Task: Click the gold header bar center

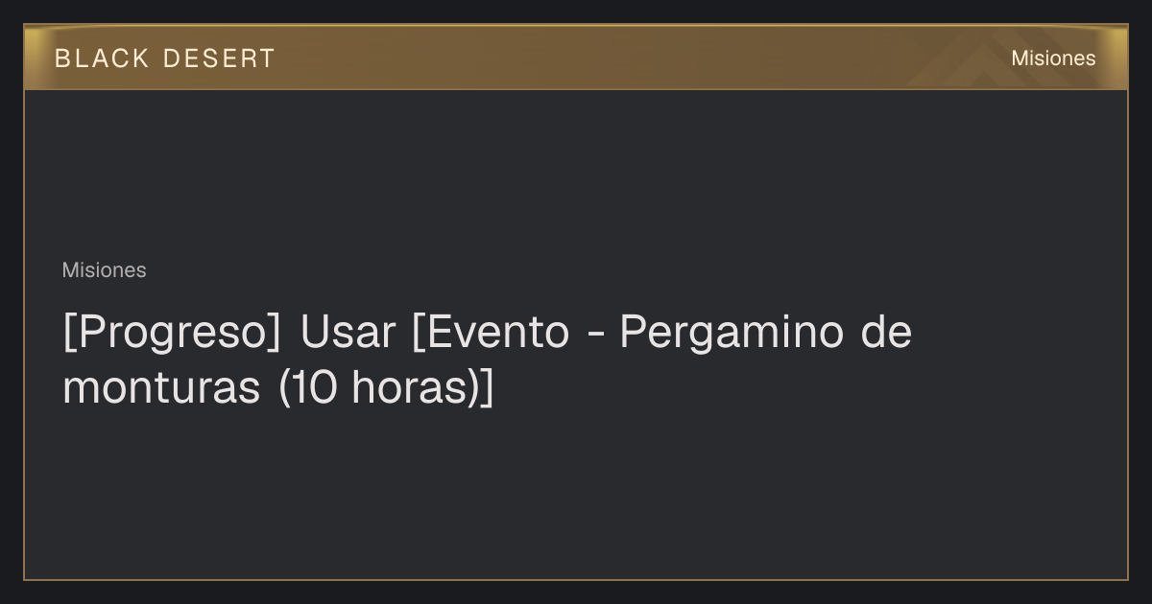Action: [x=576, y=58]
